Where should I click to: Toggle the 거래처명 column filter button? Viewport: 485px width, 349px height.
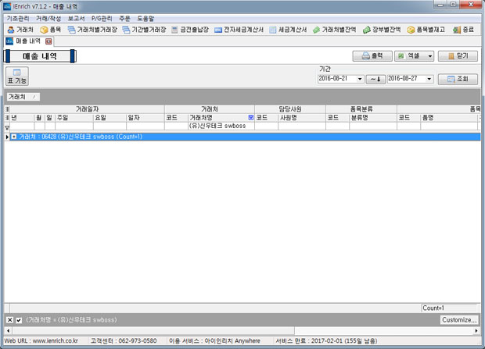(x=250, y=117)
